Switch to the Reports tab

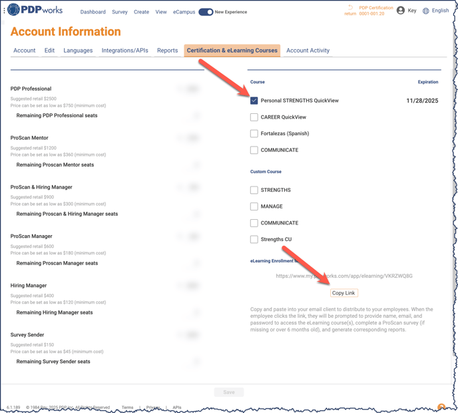coord(167,51)
